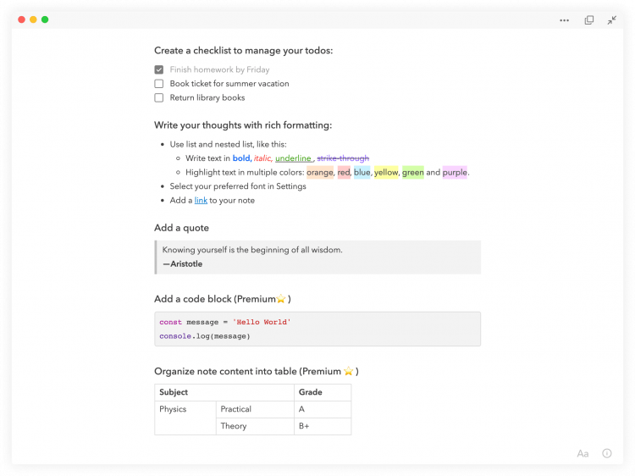Click the open in new window icon

click(x=588, y=20)
